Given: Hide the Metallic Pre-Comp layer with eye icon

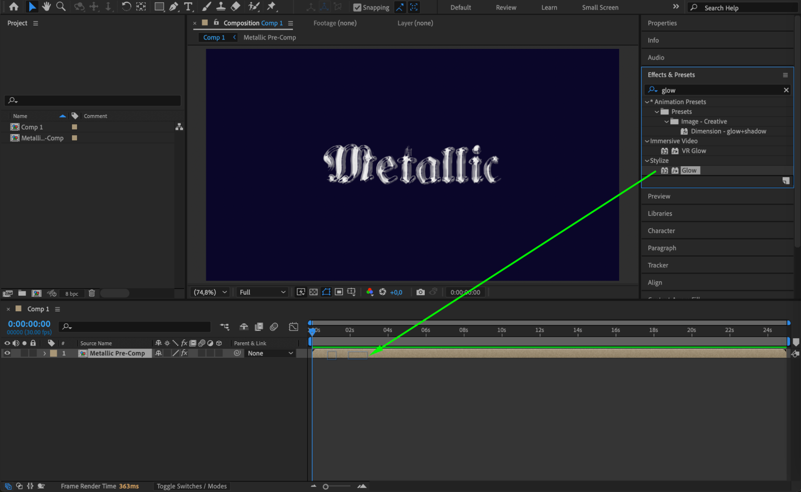Looking at the screenshot, I should [x=7, y=353].
